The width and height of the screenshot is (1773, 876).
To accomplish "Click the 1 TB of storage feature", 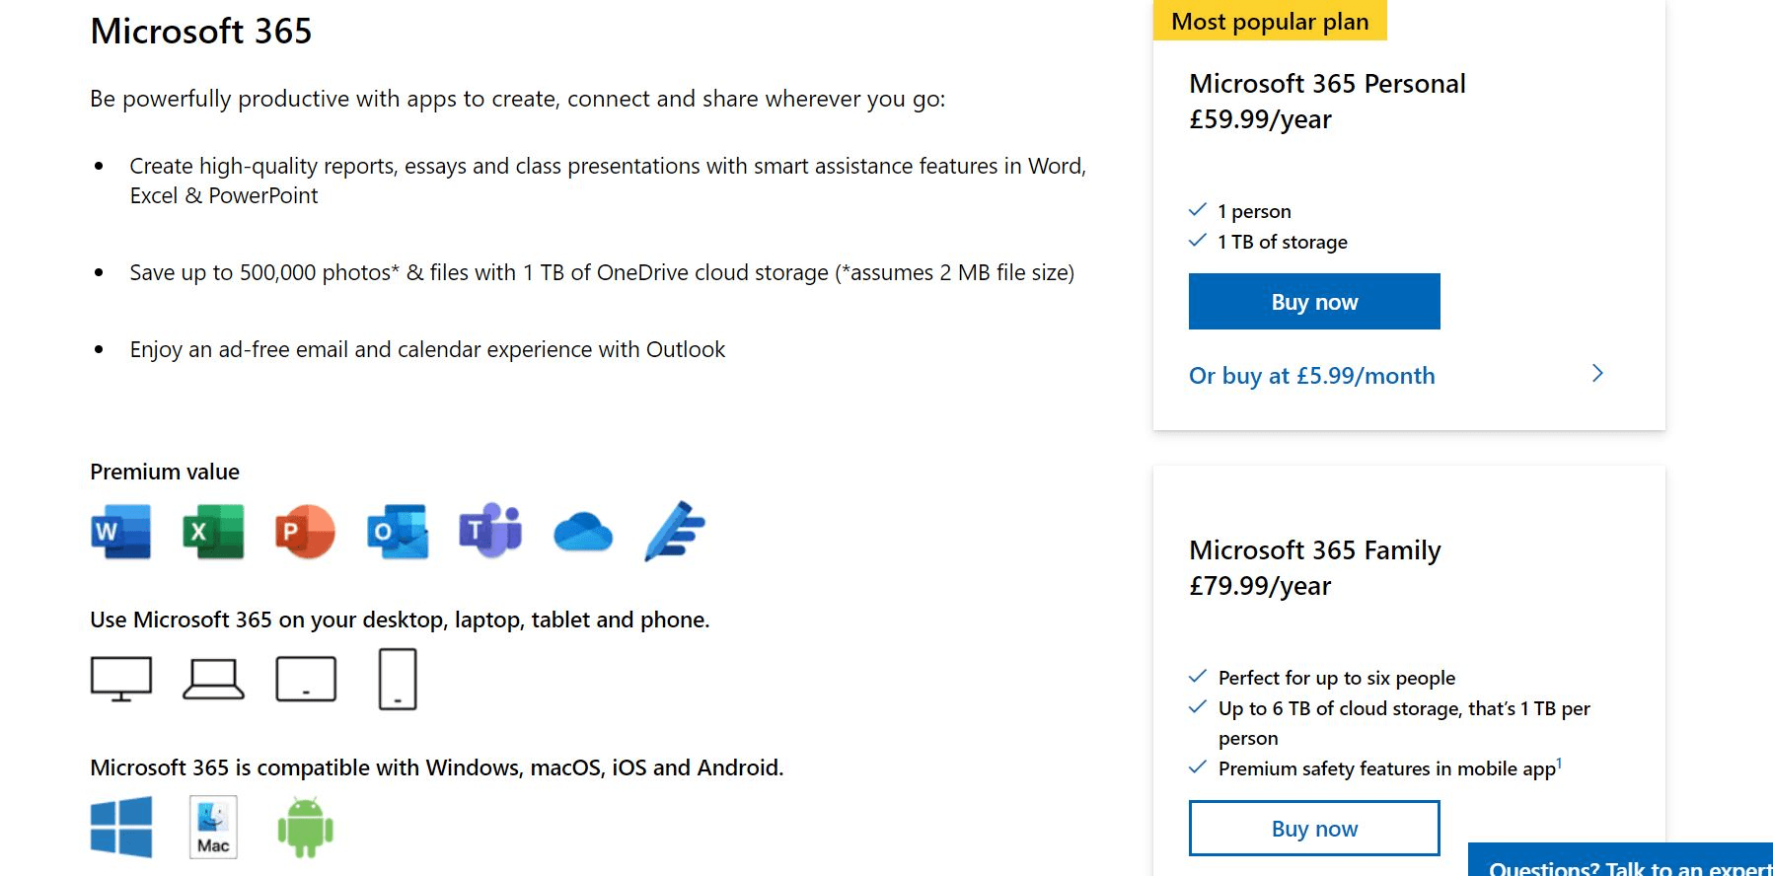I will coord(1282,242).
